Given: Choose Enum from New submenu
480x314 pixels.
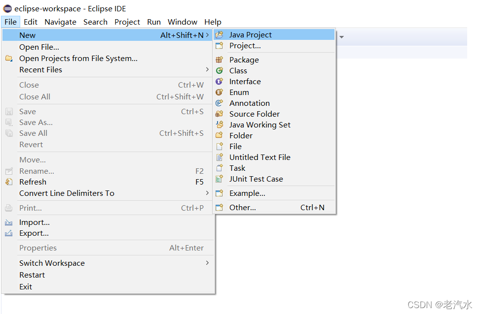Looking at the screenshot, I should click(x=275, y=92).
